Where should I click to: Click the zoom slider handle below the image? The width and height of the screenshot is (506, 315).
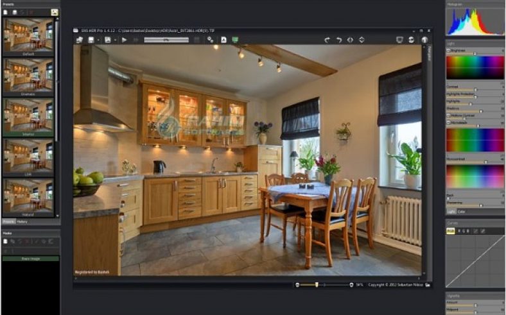point(317,284)
